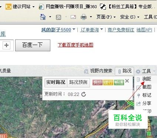The image size is (157, 138).
Task: Click the 粉丝工具箱 wrench icon
Action: pos(103,7)
